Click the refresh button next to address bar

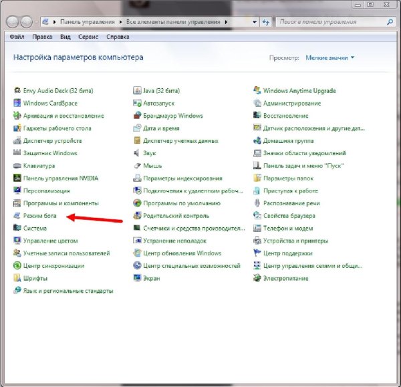pyautogui.click(x=266, y=22)
